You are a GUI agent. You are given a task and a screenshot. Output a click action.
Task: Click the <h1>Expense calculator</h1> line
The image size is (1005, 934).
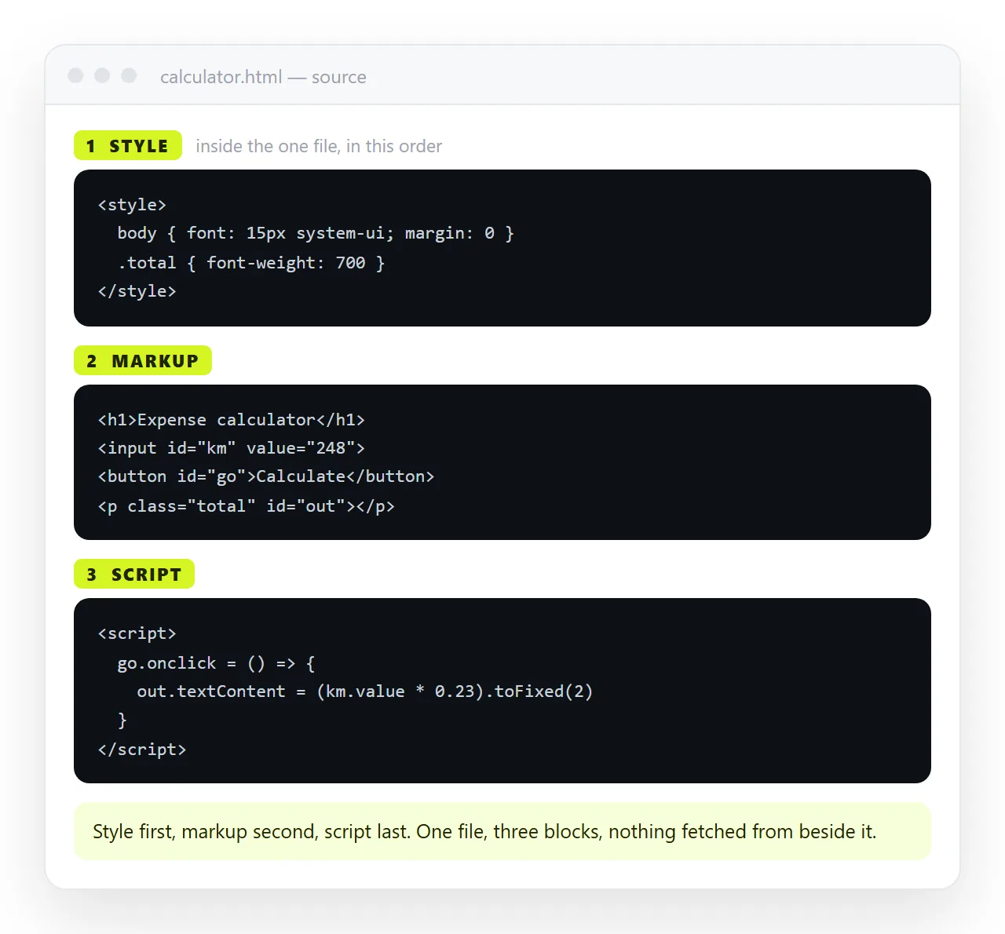(232, 420)
